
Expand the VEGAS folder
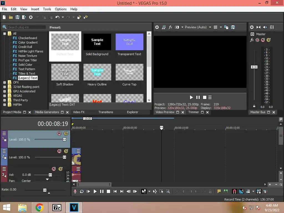(4, 96)
